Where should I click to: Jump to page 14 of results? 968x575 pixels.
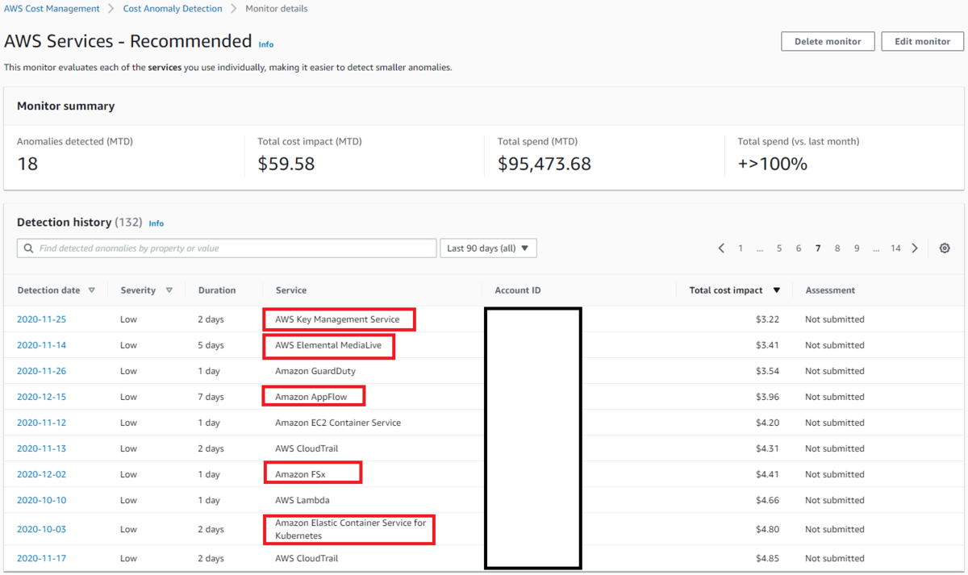895,248
